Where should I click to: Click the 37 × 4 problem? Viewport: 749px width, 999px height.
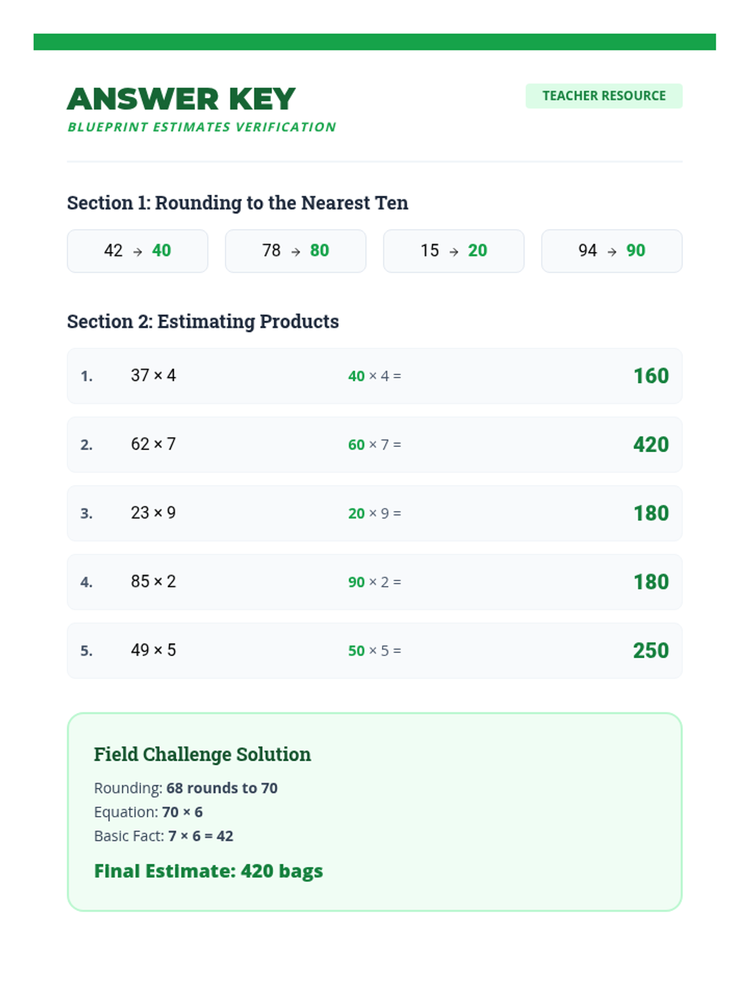pyautogui.click(x=154, y=375)
